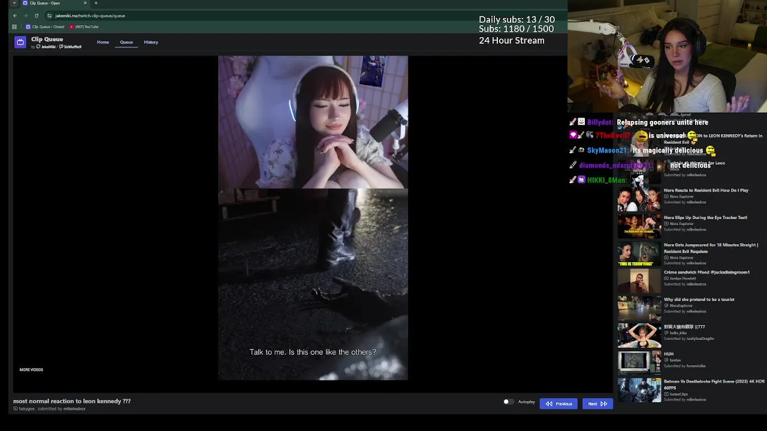
Task: Open thumbnail of hello_kiko clip
Action: [639, 336]
